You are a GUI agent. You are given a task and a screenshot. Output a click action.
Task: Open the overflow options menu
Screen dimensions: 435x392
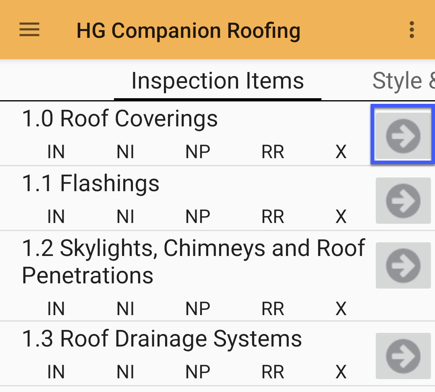click(x=412, y=30)
